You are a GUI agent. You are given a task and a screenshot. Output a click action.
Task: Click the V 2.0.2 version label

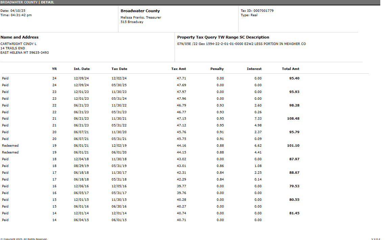coord(375,239)
